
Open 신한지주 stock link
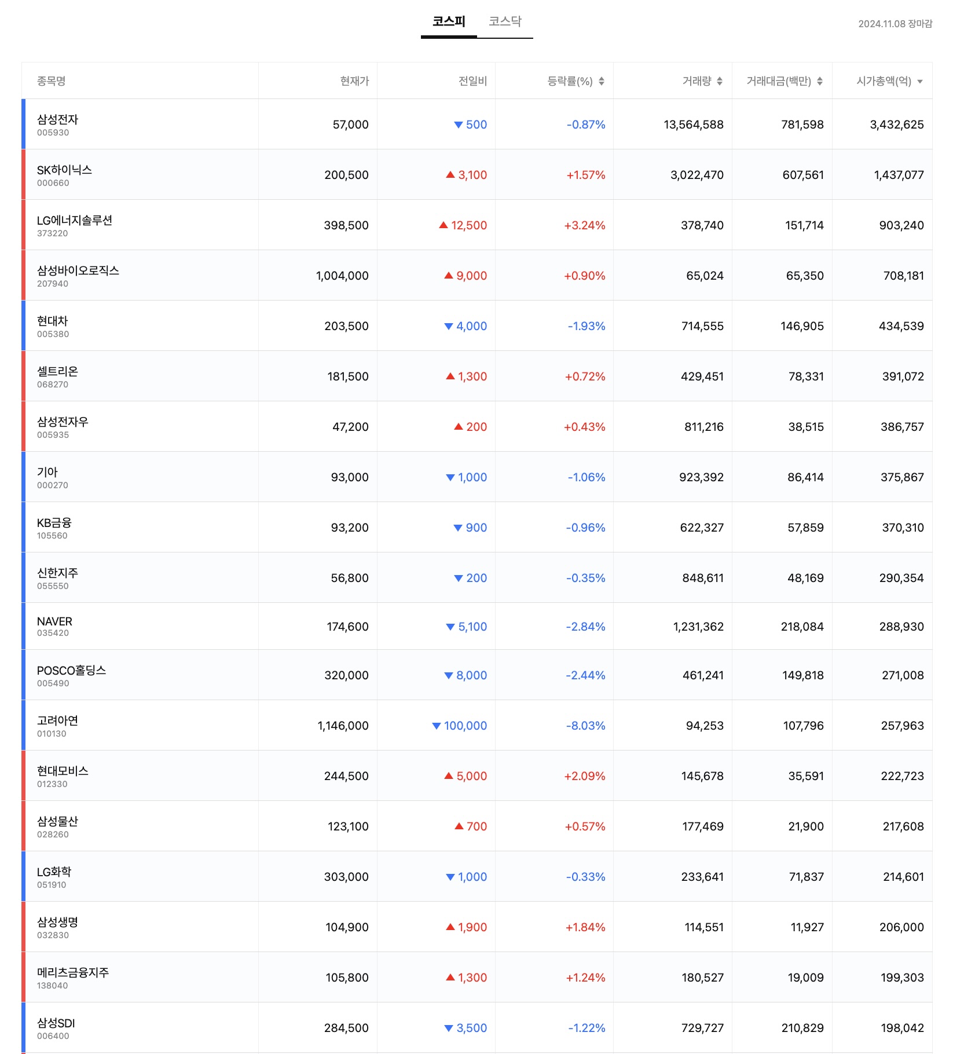[57, 573]
